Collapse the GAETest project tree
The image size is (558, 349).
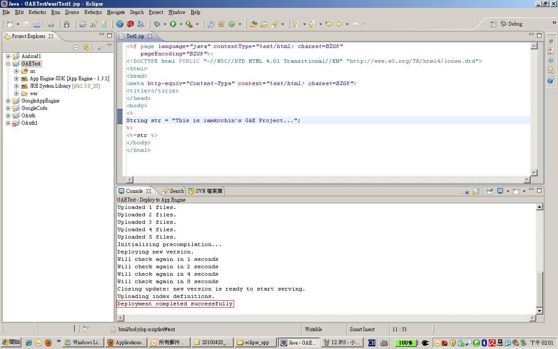click(x=8, y=64)
